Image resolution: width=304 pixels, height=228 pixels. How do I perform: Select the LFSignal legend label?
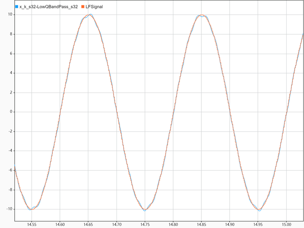[94, 7]
